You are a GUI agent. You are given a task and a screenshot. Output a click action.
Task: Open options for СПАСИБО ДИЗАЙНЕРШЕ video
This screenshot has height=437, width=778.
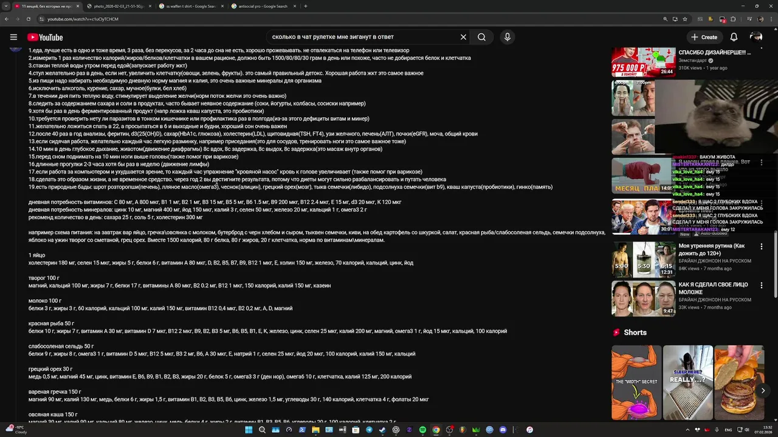coord(761,53)
